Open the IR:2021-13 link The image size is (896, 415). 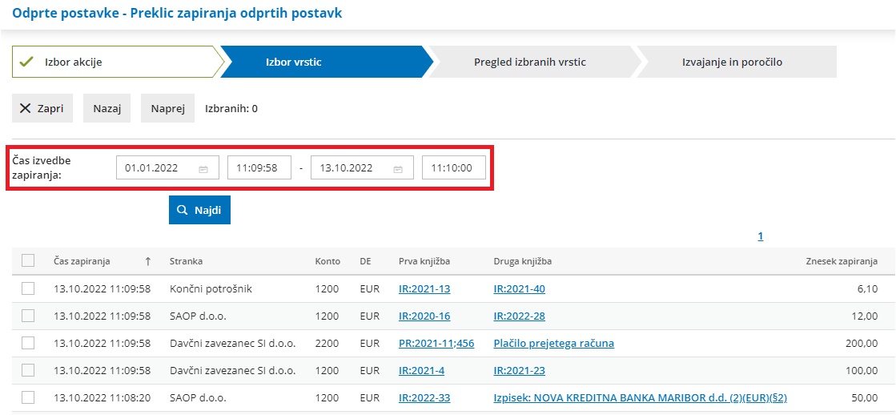(x=424, y=289)
